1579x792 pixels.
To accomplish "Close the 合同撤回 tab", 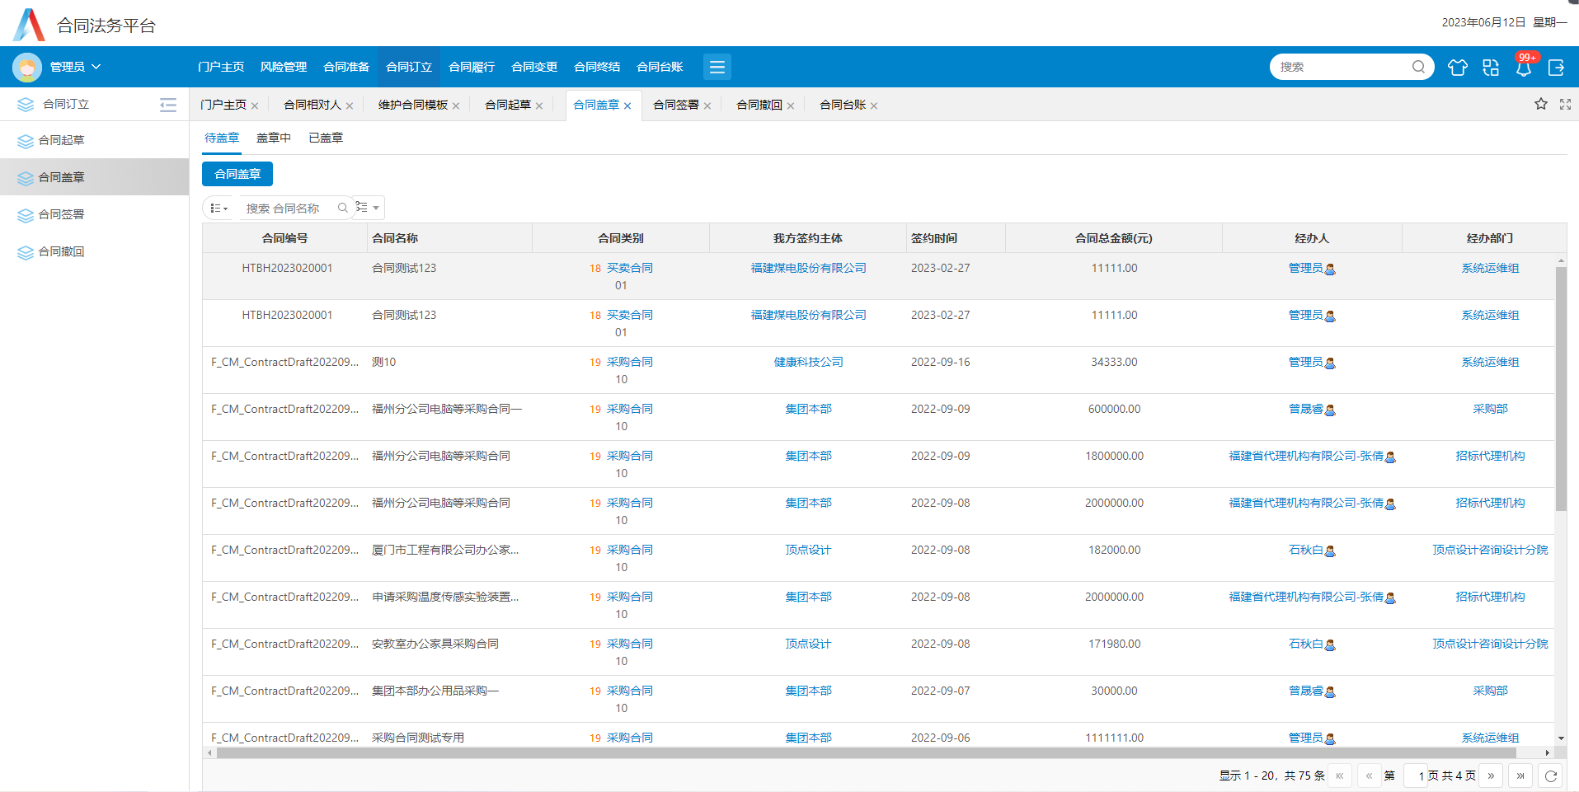I will click(x=791, y=105).
